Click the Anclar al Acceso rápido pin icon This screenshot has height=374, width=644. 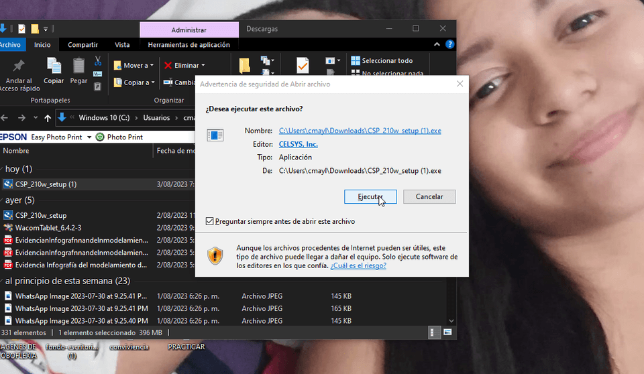click(19, 66)
